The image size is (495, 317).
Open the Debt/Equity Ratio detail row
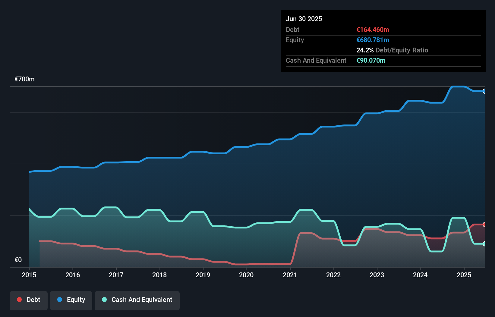(392, 50)
